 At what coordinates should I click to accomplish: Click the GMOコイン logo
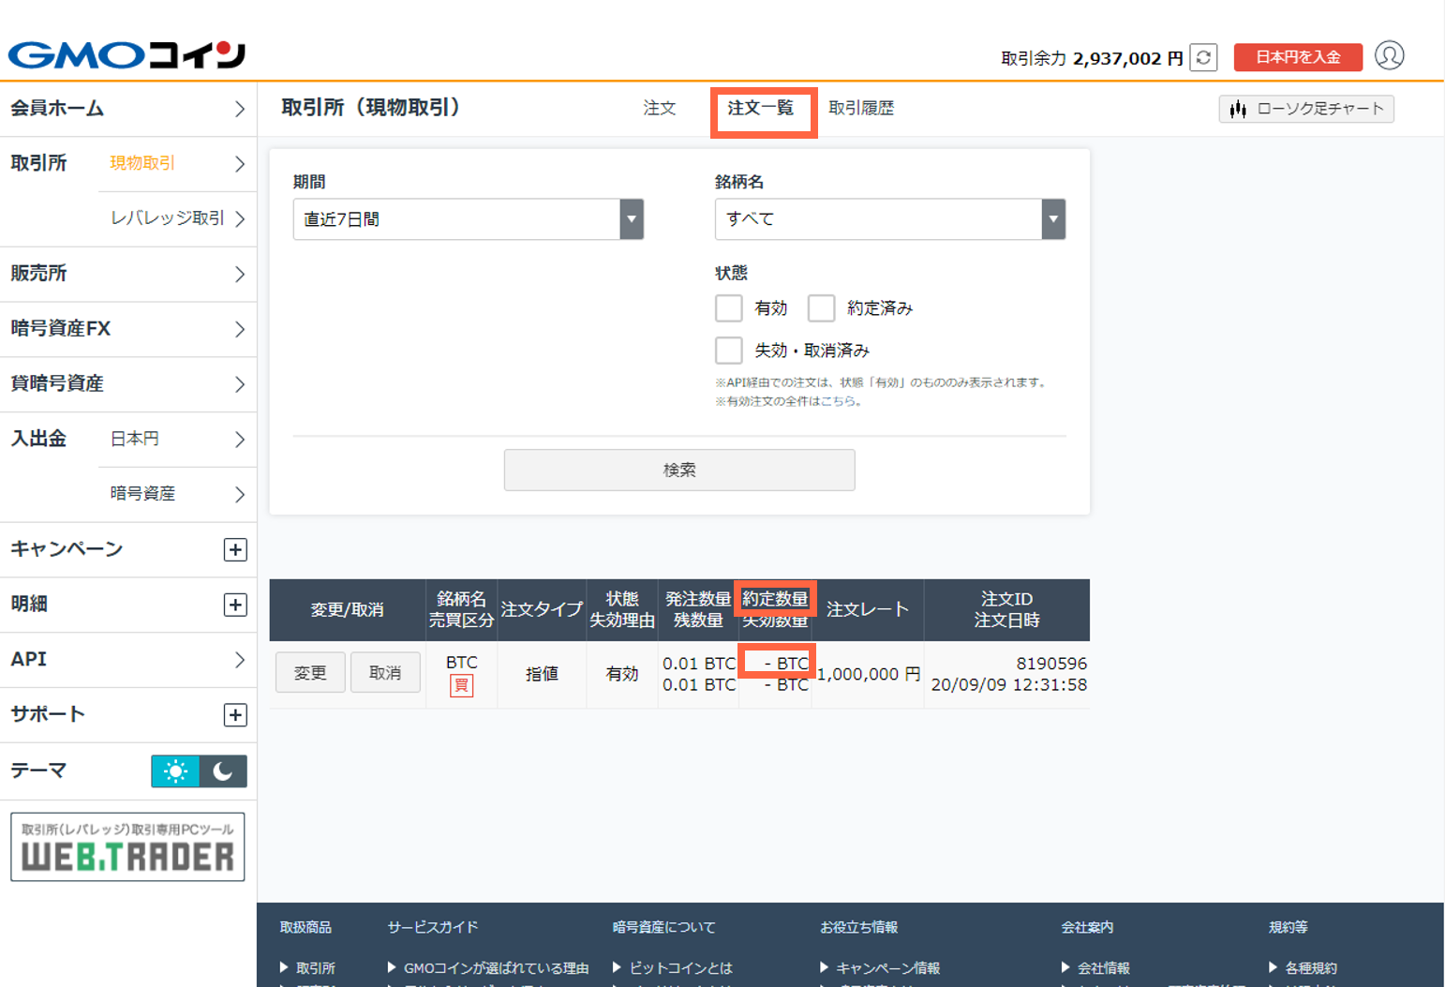(127, 54)
